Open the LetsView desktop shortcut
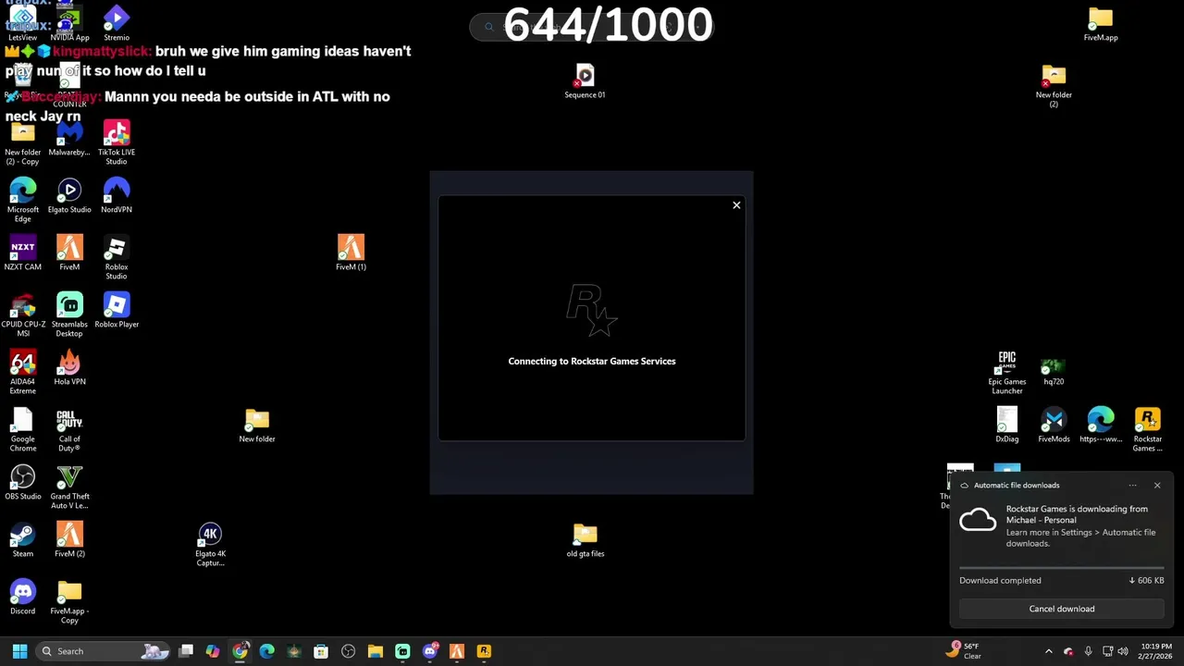1184x666 pixels. click(22, 24)
